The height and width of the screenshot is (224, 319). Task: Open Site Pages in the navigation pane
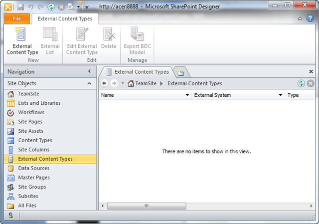pos(50,122)
